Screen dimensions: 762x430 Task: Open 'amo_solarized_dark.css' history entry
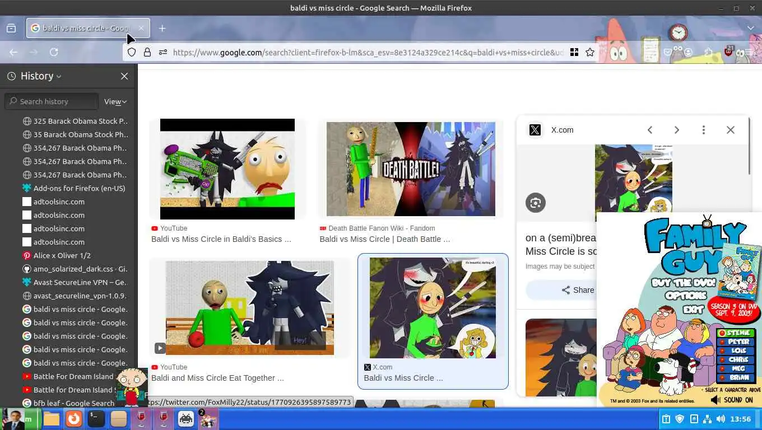point(75,269)
